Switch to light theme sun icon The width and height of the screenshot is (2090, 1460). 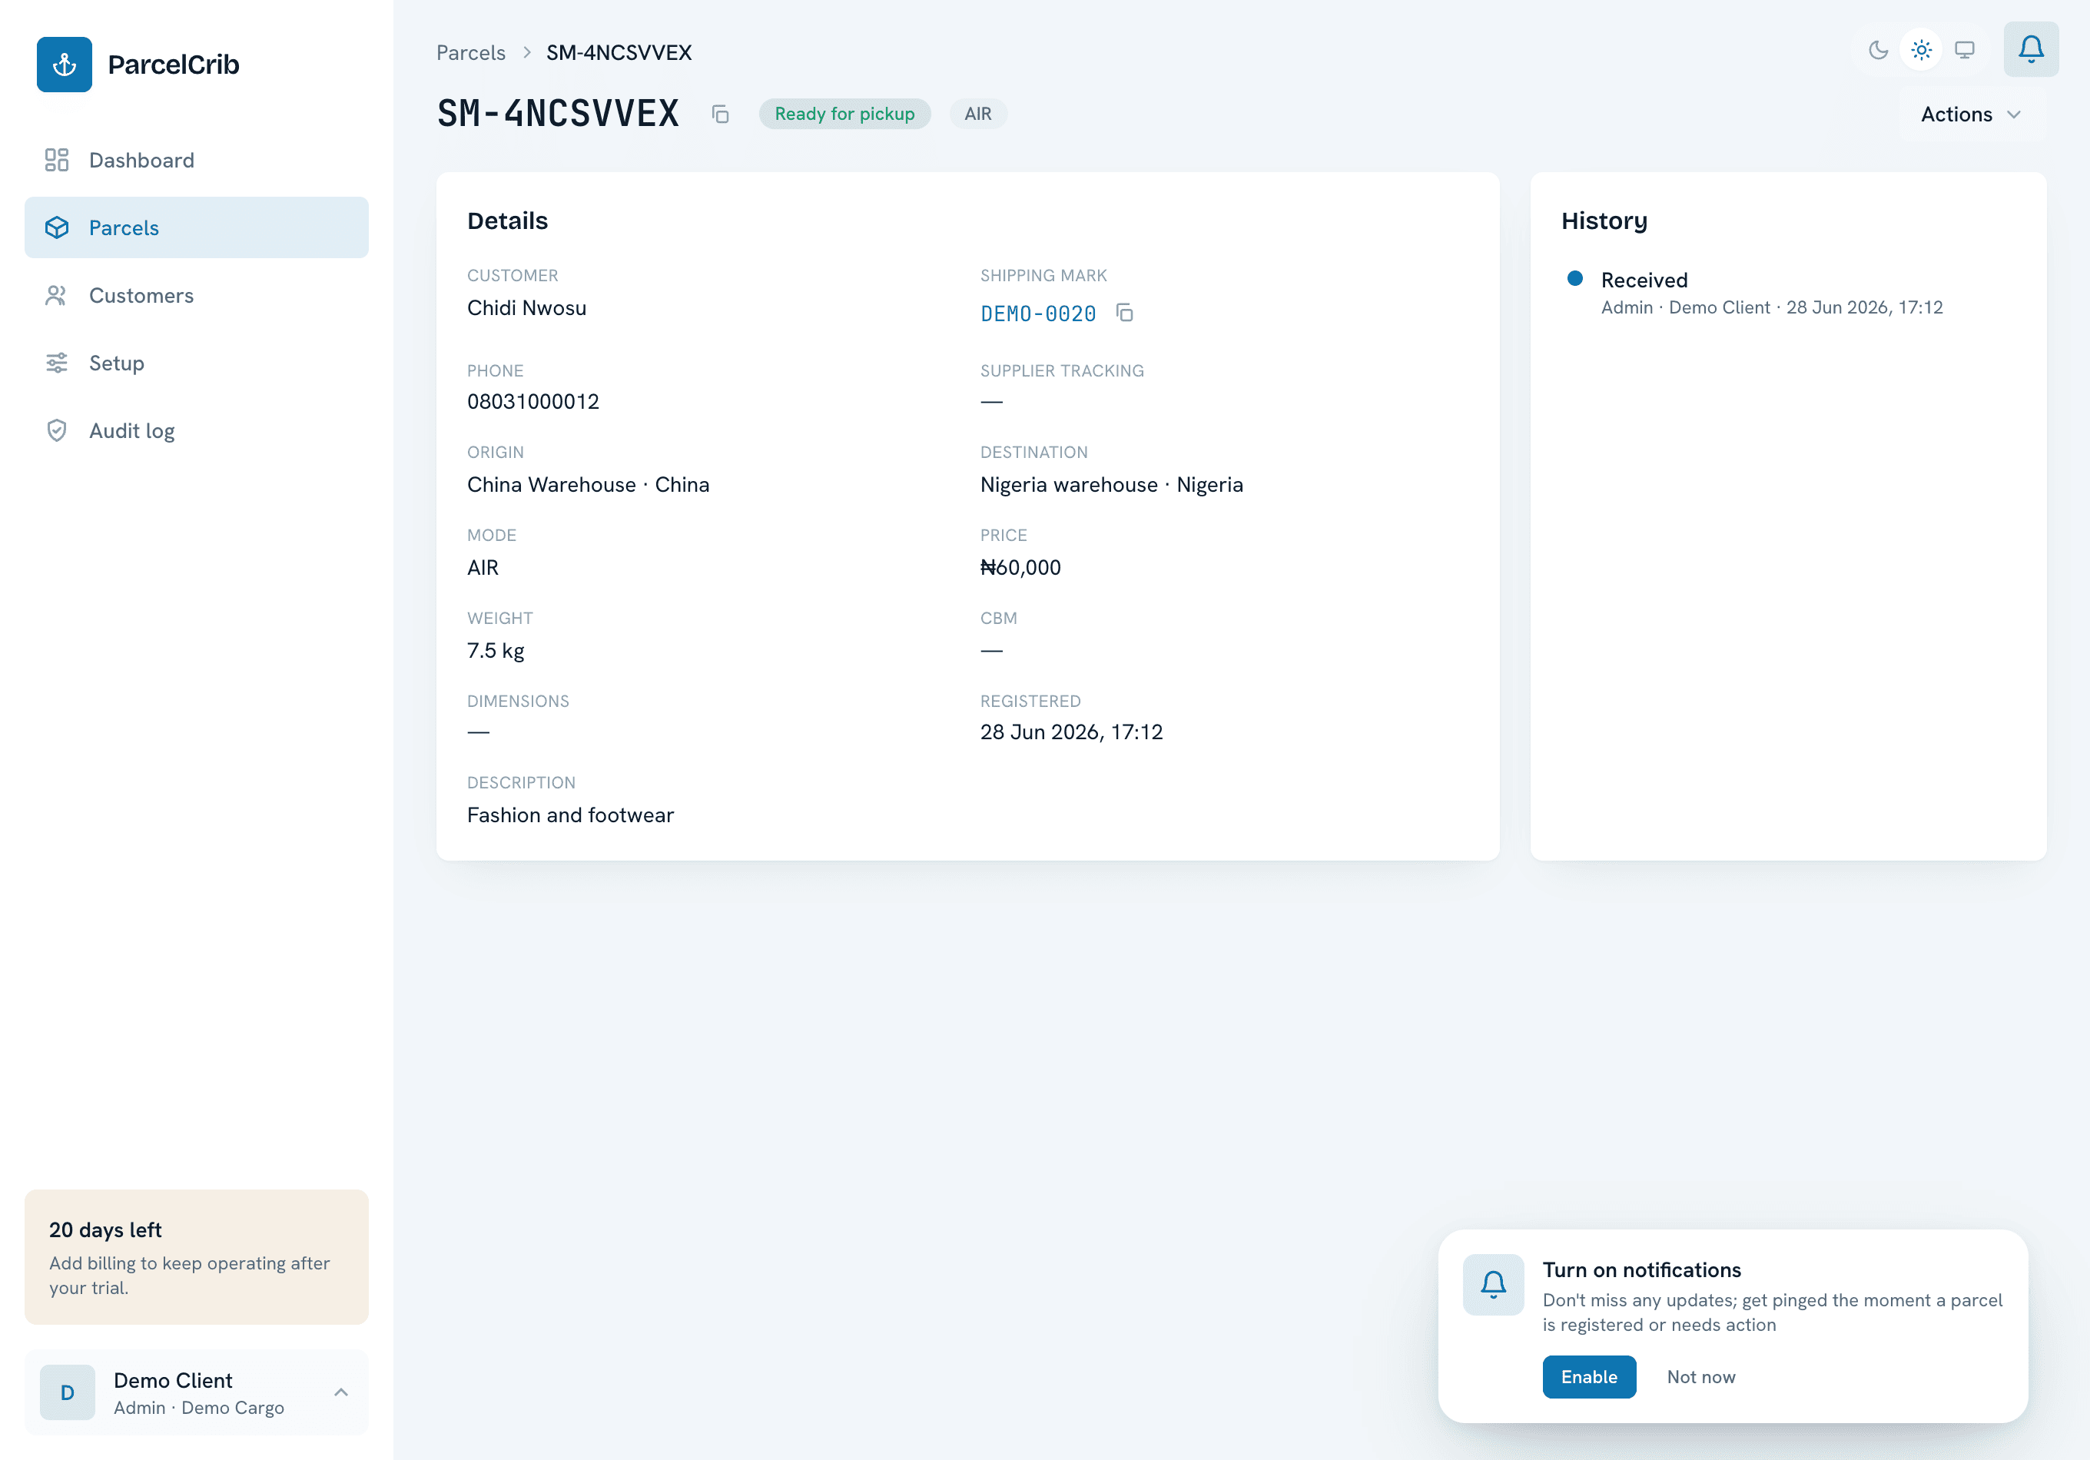pyautogui.click(x=1921, y=50)
